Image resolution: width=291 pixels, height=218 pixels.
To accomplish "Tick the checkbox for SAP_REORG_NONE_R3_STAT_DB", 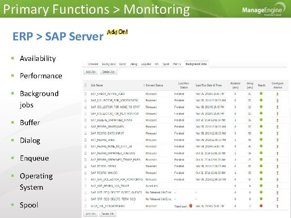I will (x=86, y=147).
